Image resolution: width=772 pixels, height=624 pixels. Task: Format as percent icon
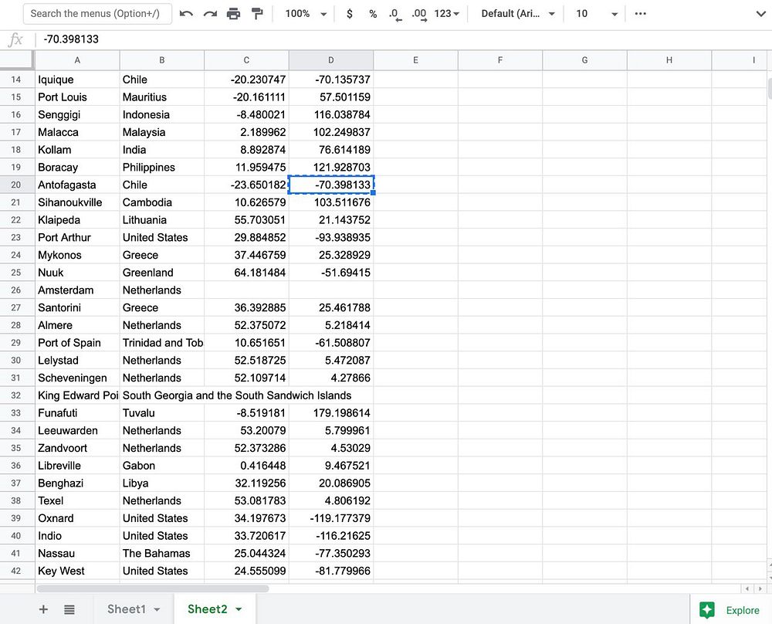(373, 14)
